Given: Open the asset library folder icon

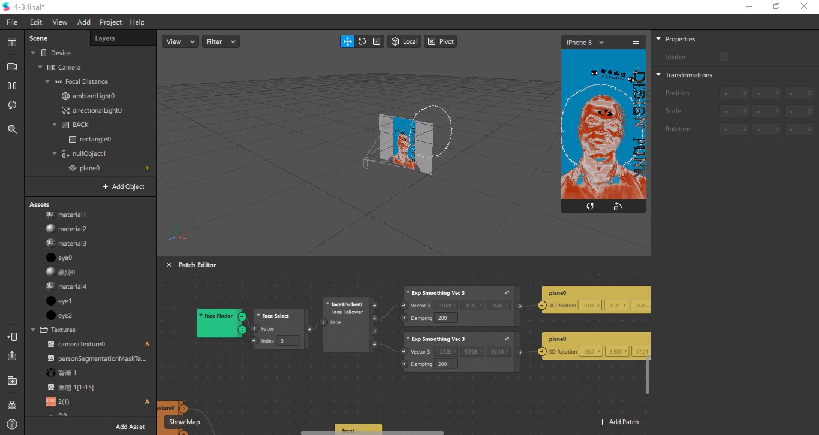Looking at the screenshot, I should point(12,380).
